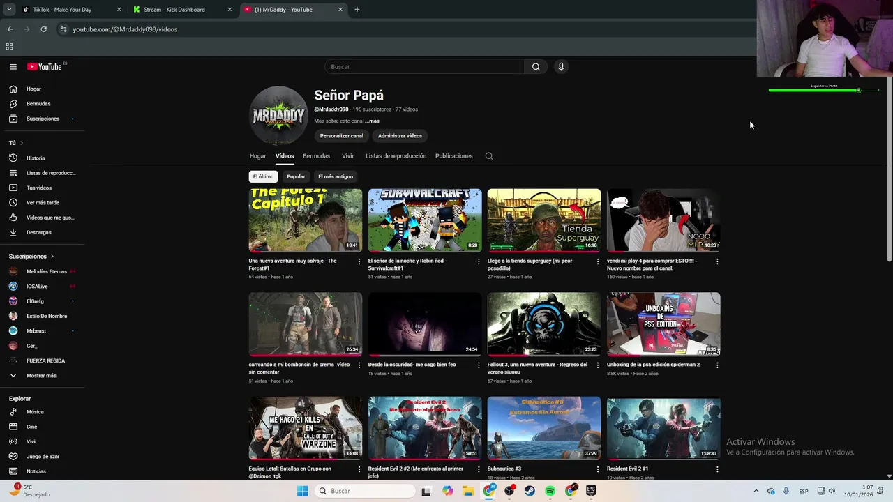
Task: Switch to the Vivir channel tab
Action: click(347, 156)
